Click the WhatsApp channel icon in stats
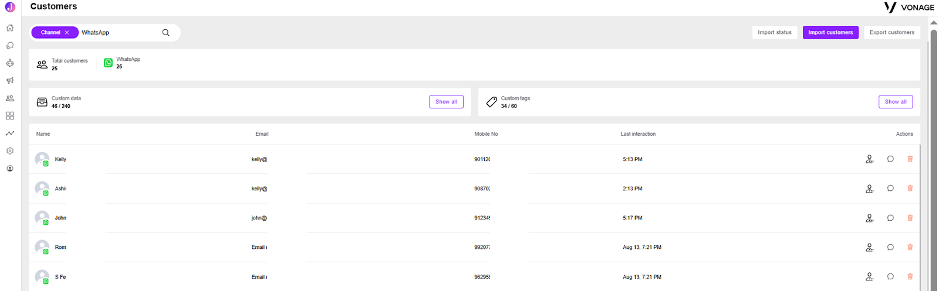The image size is (939, 291). pyautogui.click(x=108, y=63)
